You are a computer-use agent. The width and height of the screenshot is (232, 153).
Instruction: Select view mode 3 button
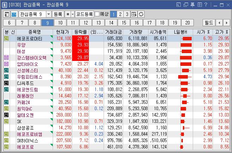(x=127, y=15)
